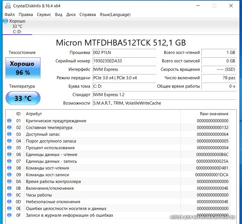Open the Вид menu

[x=59, y=14]
